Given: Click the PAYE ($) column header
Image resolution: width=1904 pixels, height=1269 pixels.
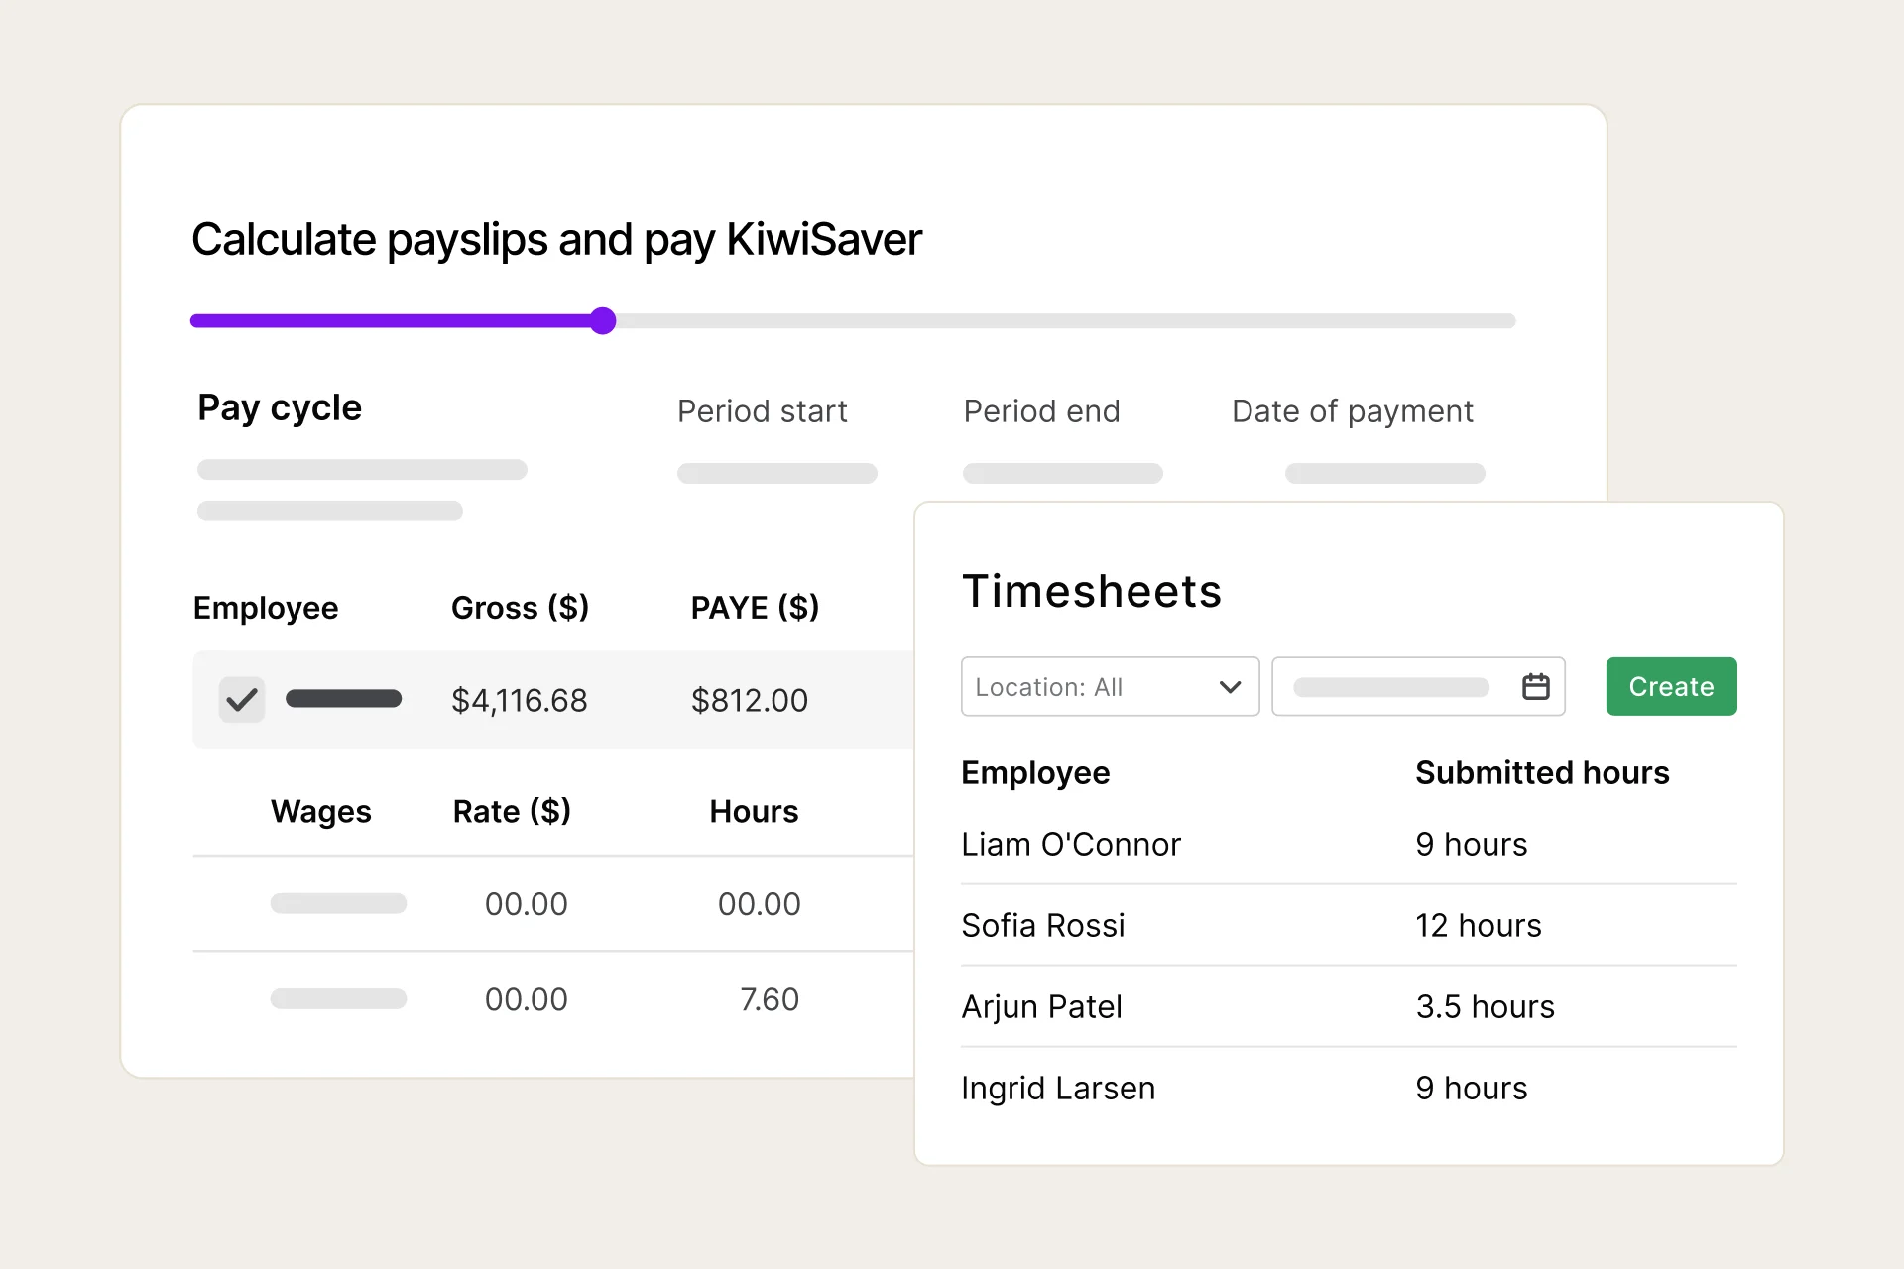Looking at the screenshot, I should coord(755,608).
